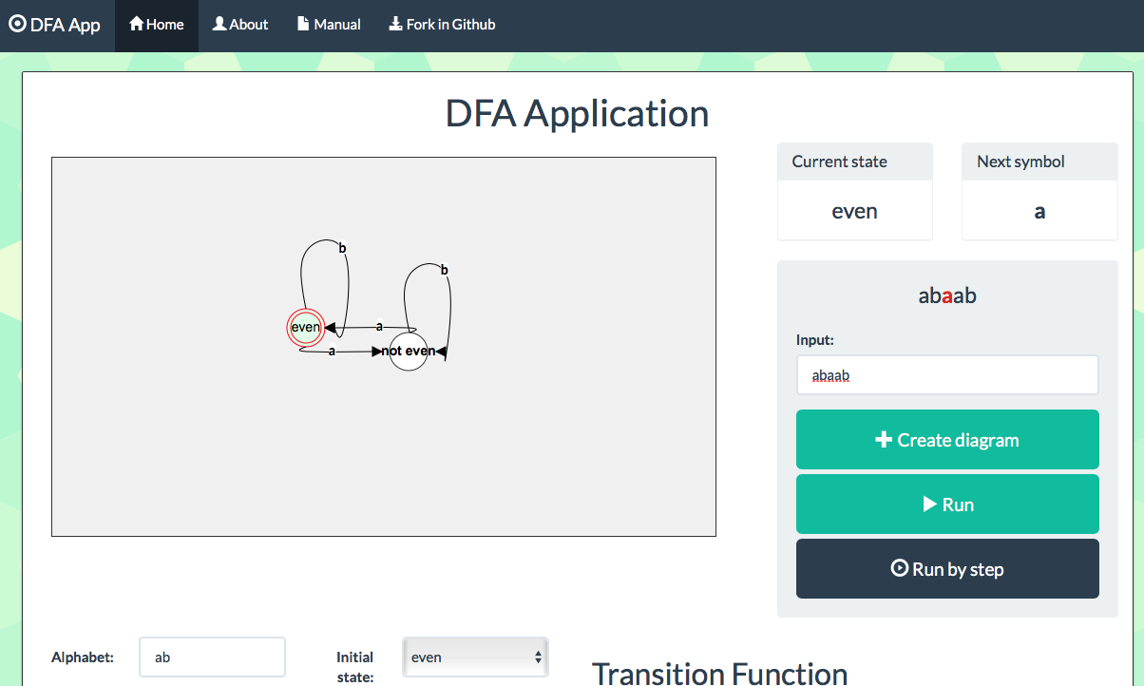The width and height of the screenshot is (1144, 686).
Task: Click the DFA App logo icon
Action: (x=17, y=25)
